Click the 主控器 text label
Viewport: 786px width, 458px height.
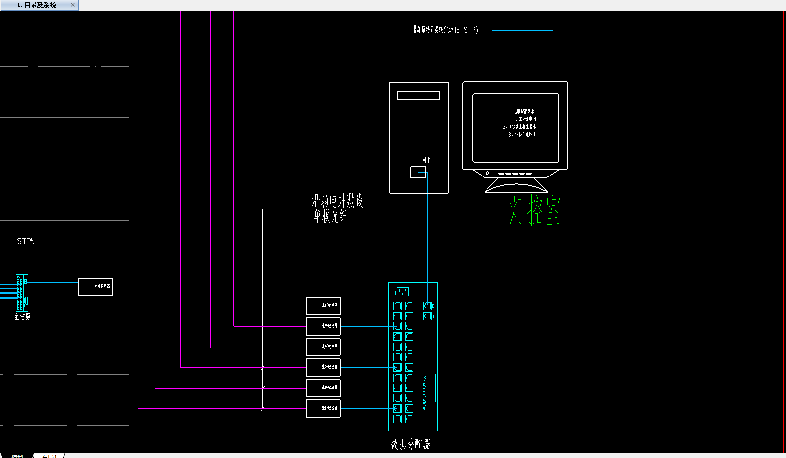point(22,317)
